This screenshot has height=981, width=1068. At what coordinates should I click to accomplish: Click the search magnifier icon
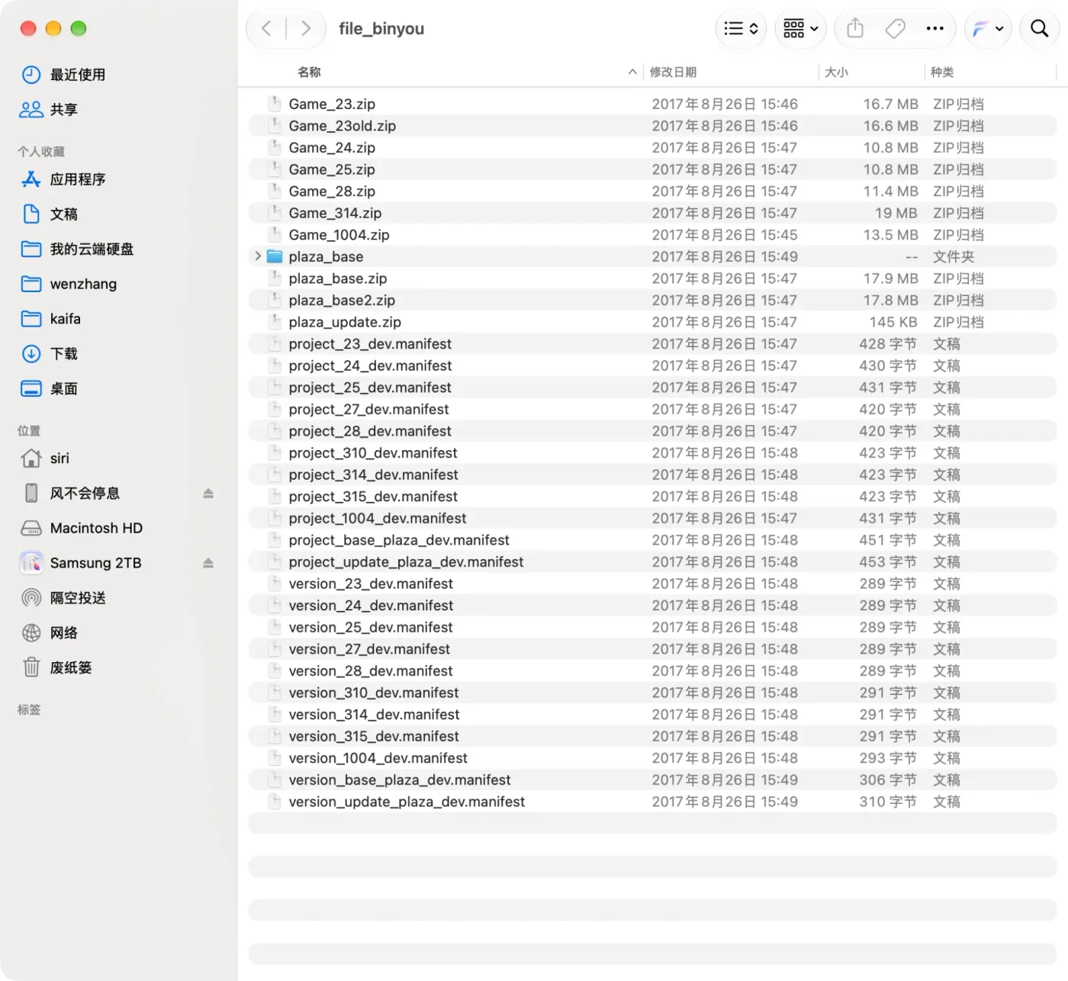click(1039, 29)
